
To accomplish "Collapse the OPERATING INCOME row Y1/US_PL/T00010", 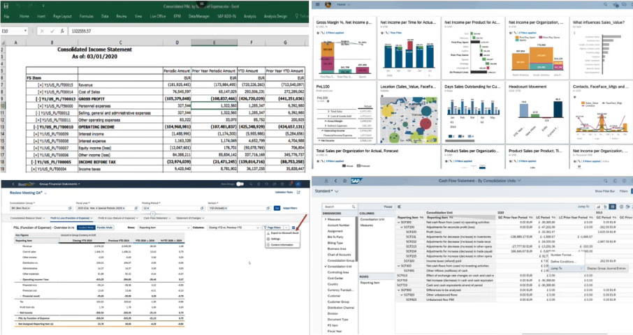I will coord(36,127).
